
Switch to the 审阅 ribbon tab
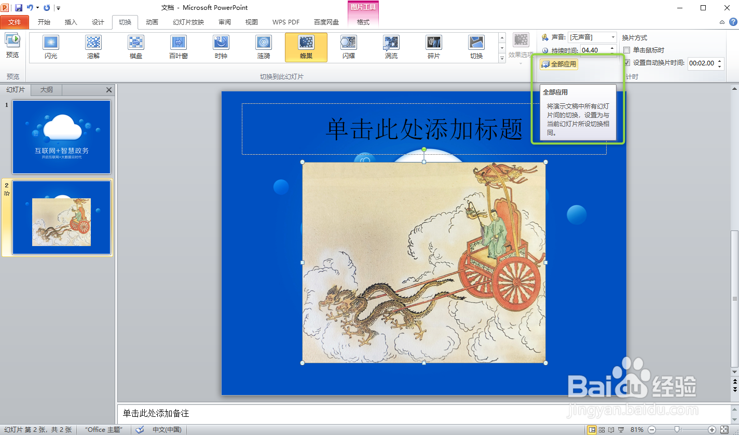pos(225,22)
